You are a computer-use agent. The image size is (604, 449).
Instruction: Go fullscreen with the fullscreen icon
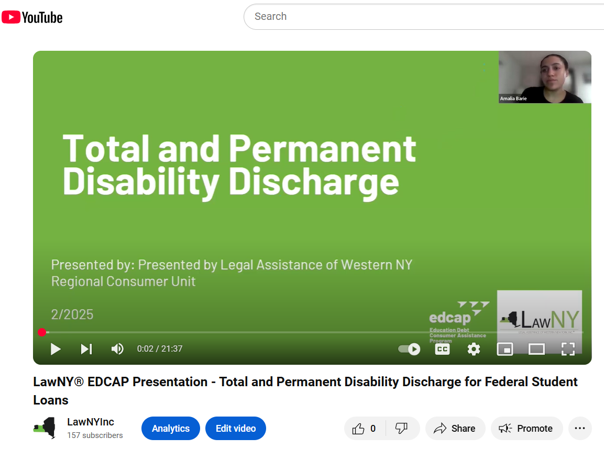[568, 349]
